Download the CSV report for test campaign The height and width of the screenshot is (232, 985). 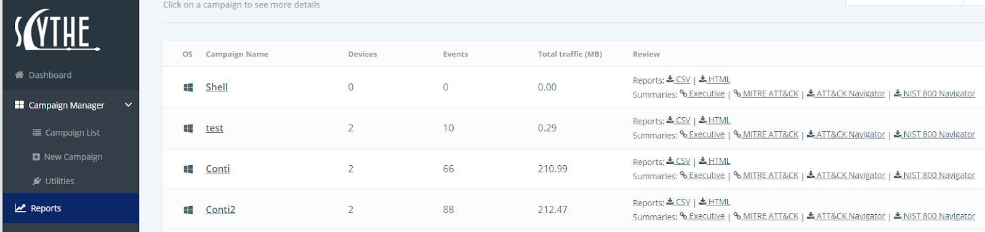click(678, 120)
